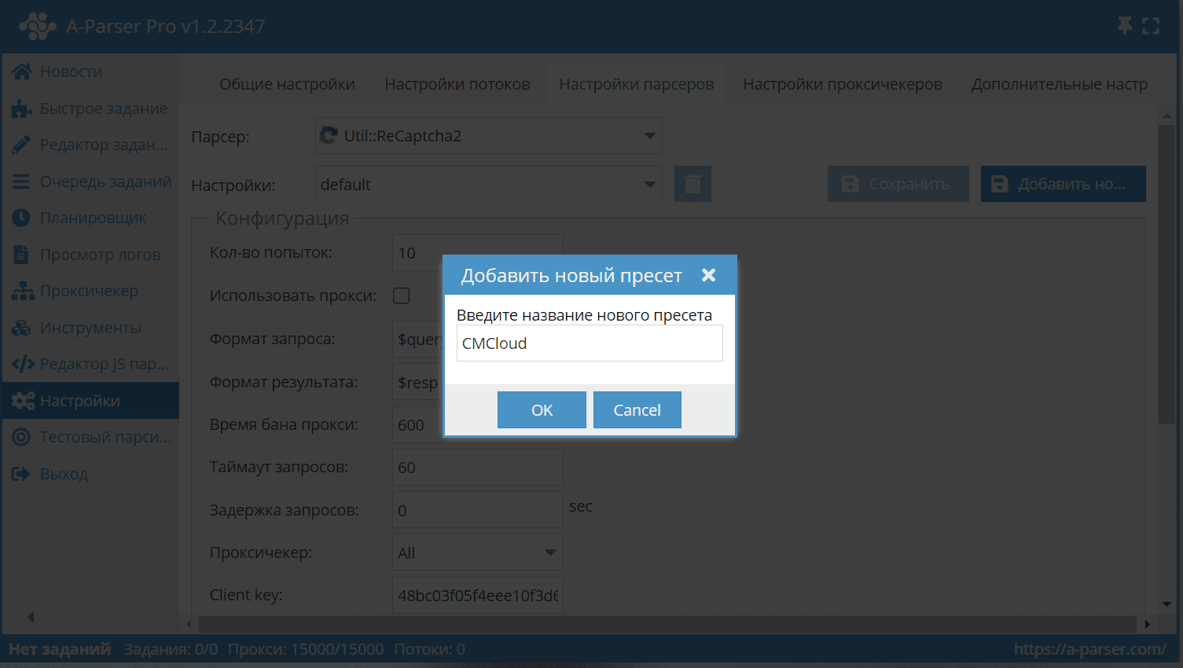Click the Сохранить button
1183x668 pixels.
coord(898,184)
